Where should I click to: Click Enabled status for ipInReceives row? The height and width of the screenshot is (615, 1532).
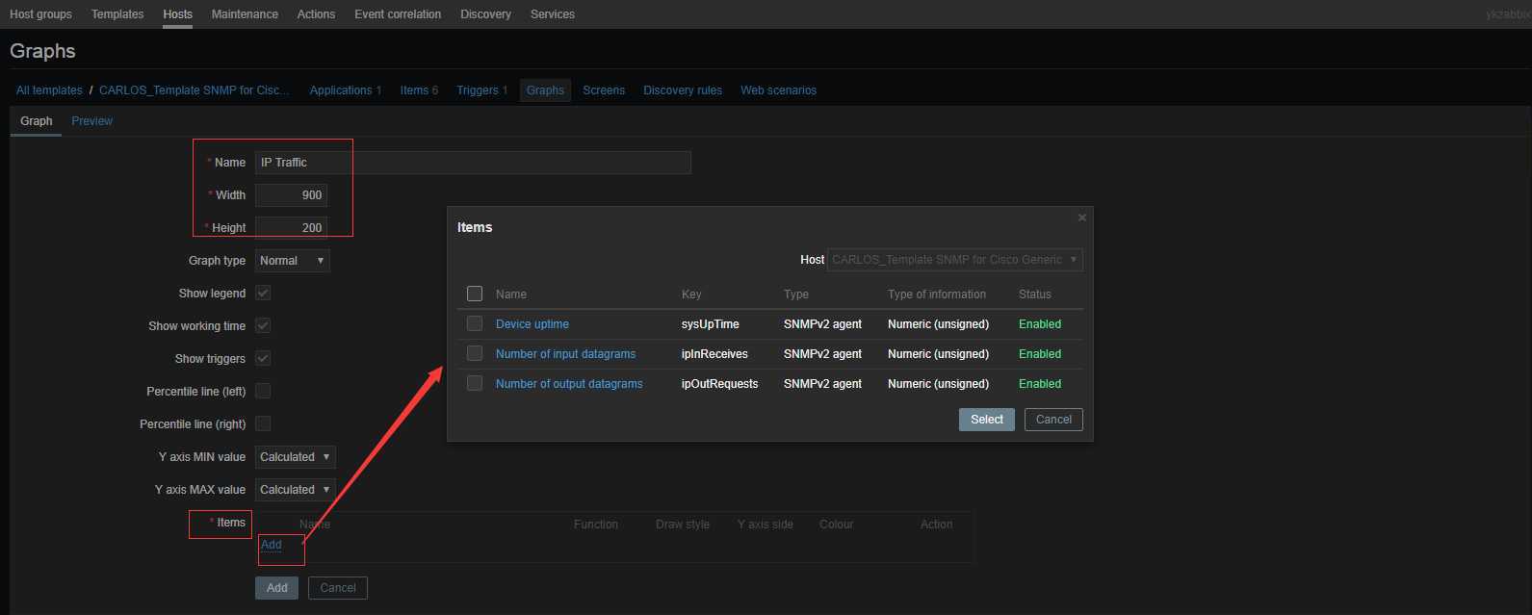pos(1040,354)
